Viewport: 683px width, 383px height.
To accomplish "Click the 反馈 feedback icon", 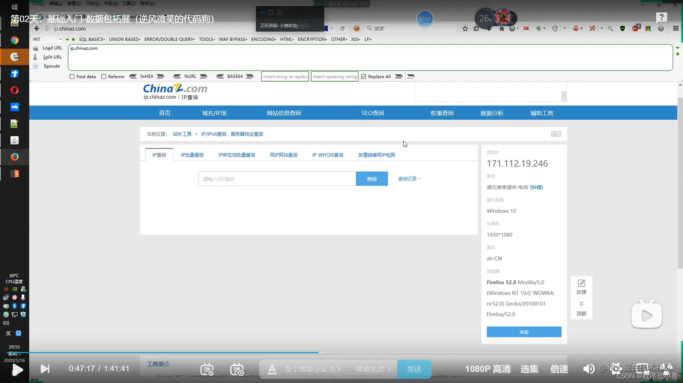I will click(581, 286).
